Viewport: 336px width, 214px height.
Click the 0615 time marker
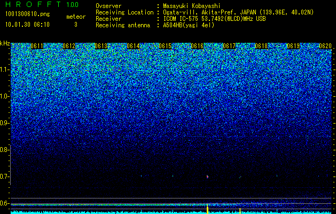click(165, 46)
